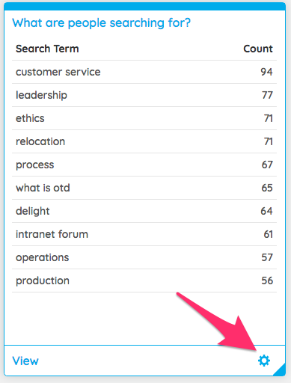The width and height of the screenshot is (291, 383).
Task: Select the 'customer service' search term row
Action: coord(144,72)
